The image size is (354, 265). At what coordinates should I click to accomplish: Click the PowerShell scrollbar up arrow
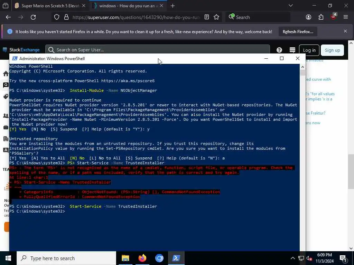tap(302, 67)
